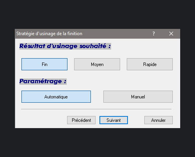Click the Stratégie d'usinage de la finition title
Screen dimensions: 195x157
tap(49, 34)
